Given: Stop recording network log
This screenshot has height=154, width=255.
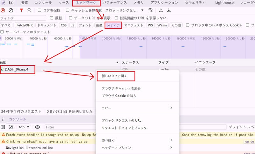Looking at the screenshot, I should pyautogui.click(x=3, y=10).
